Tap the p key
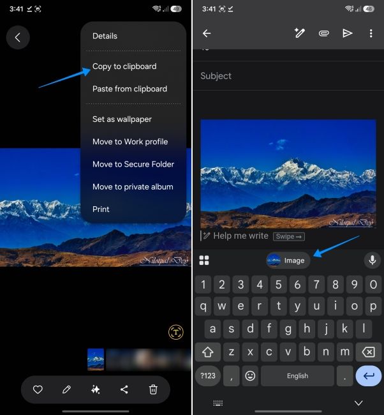Viewport: 384px width, 415px height. (373, 306)
